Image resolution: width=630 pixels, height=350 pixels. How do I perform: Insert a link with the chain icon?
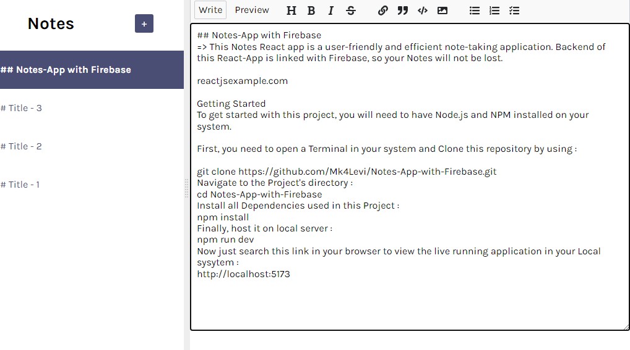[x=383, y=10]
